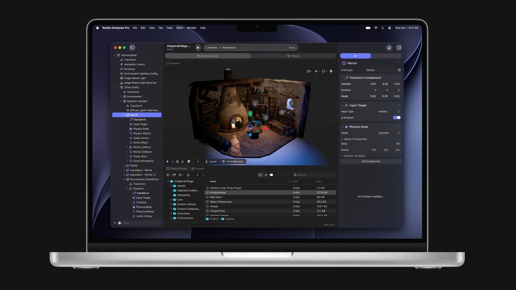Open the First Selected pivot dropdown
The width and height of the screenshot is (516, 290).
click(x=234, y=161)
